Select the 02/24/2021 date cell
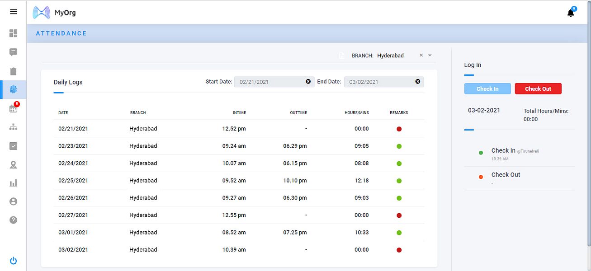The width and height of the screenshot is (591, 271). pyautogui.click(x=73, y=163)
